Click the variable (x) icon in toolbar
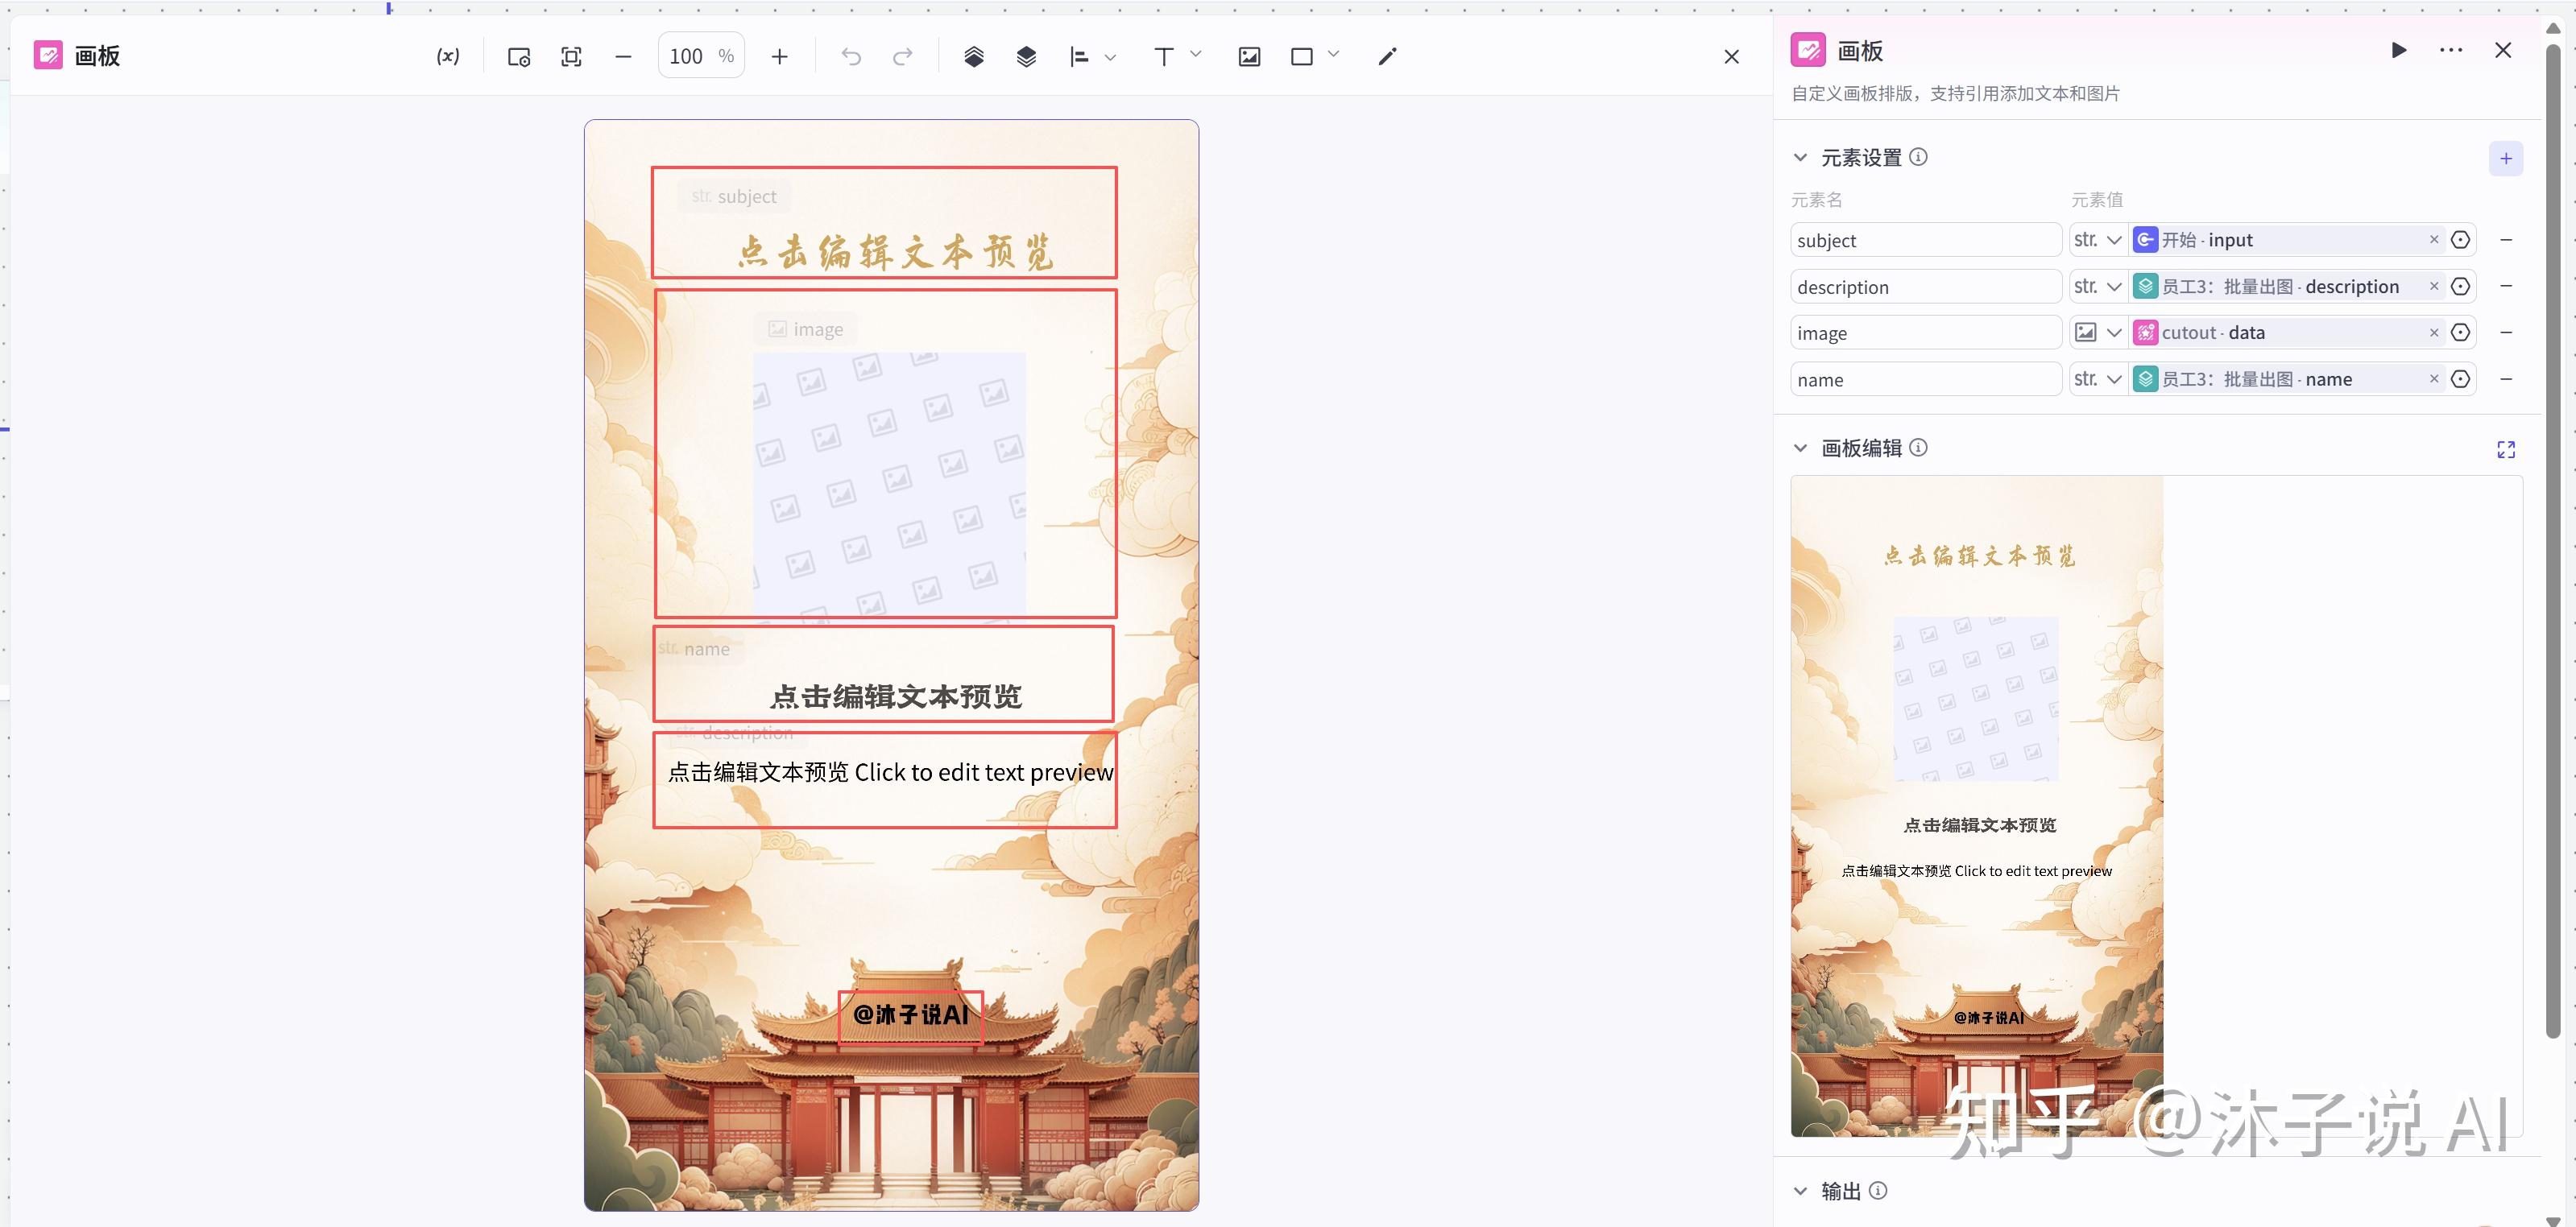Screen dimensions: 2576x1227 click(x=448, y=57)
